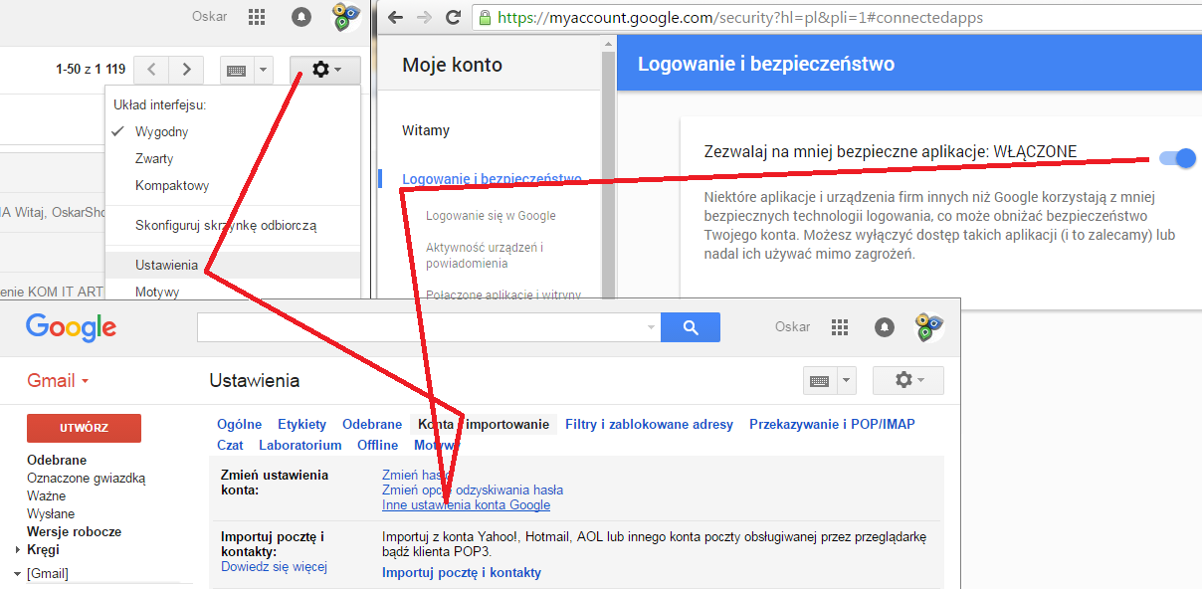This screenshot has height=589, width=1202.
Task: Open Witamy in Moje konto sidebar
Action: click(426, 130)
